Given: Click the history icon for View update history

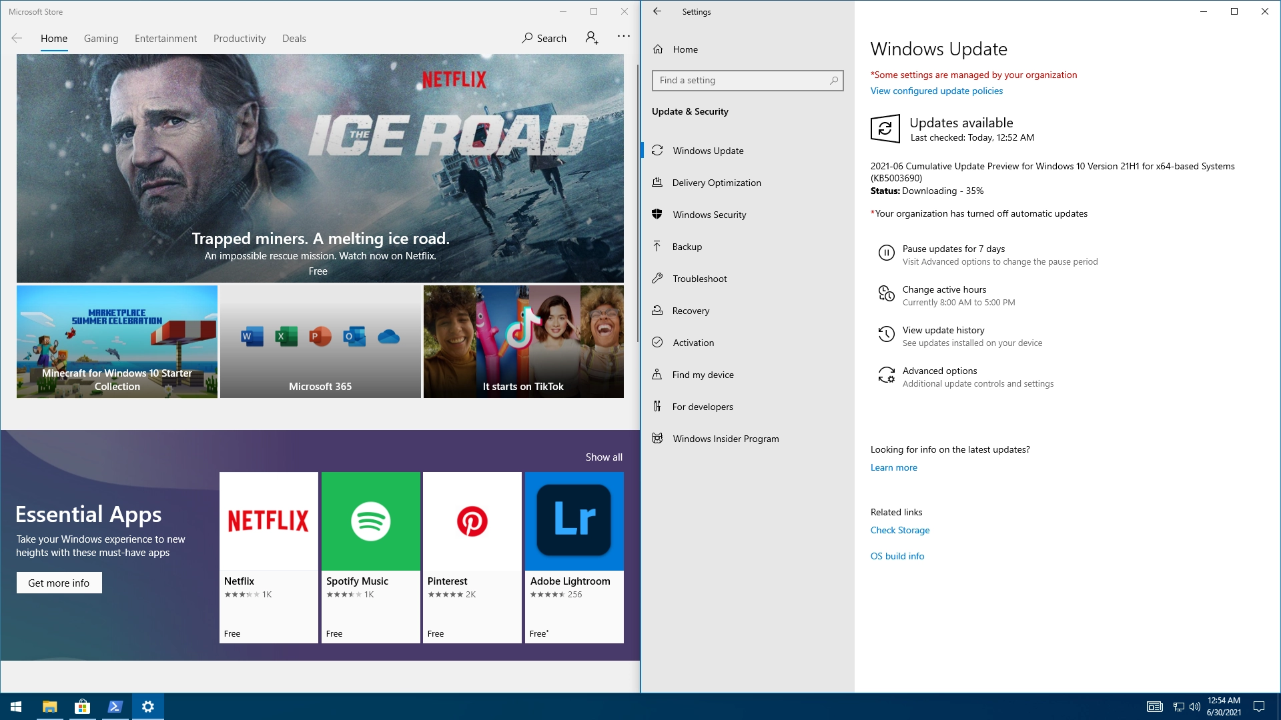Looking at the screenshot, I should pyautogui.click(x=886, y=335).
